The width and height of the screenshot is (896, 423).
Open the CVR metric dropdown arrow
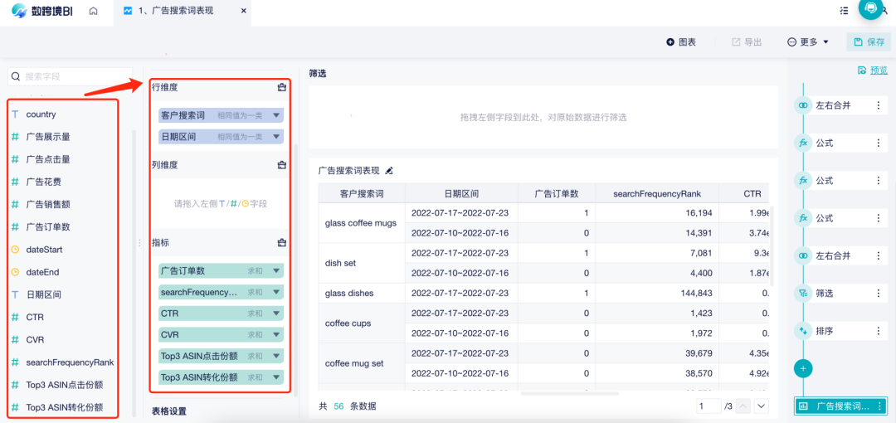[x=276, y=334]
